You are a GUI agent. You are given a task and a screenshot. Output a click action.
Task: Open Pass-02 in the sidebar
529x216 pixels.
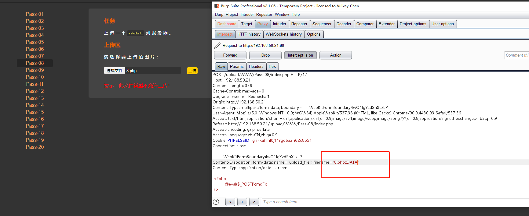[35, 21]
